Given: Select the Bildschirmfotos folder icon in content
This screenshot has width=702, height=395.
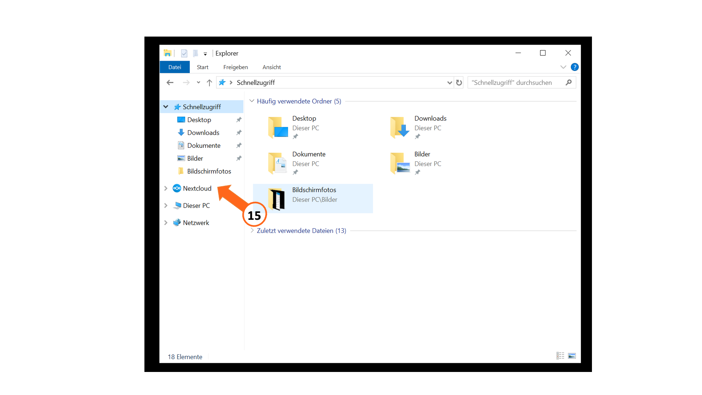Looking at the screenshot, I should [277, 199].
